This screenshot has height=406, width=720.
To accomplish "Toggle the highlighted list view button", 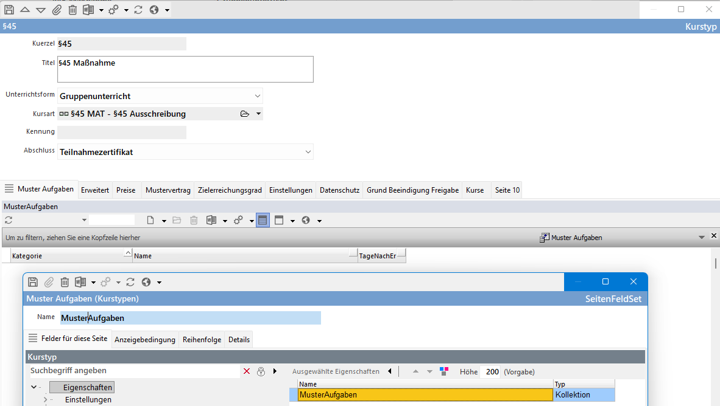I will point(263,220).
